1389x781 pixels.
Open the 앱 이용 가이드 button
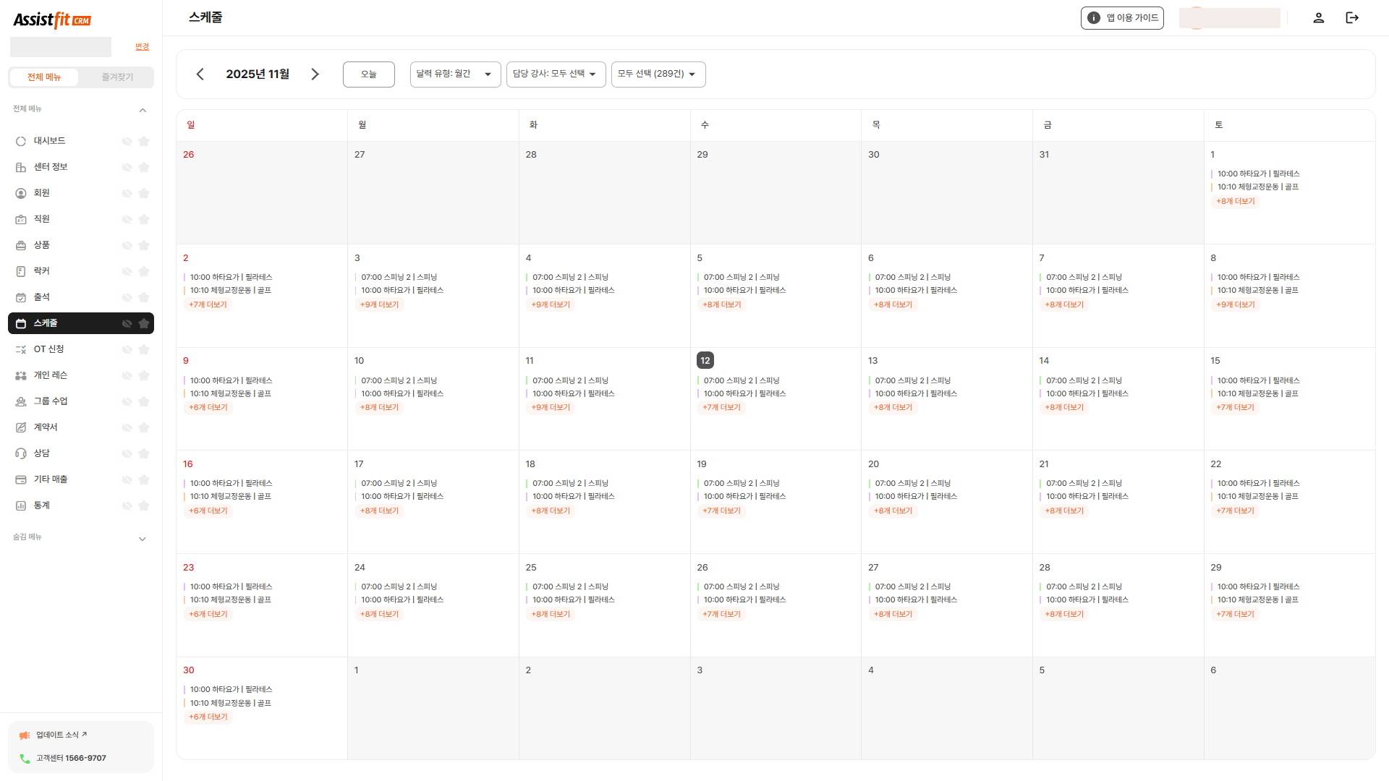coord(1121,18)
